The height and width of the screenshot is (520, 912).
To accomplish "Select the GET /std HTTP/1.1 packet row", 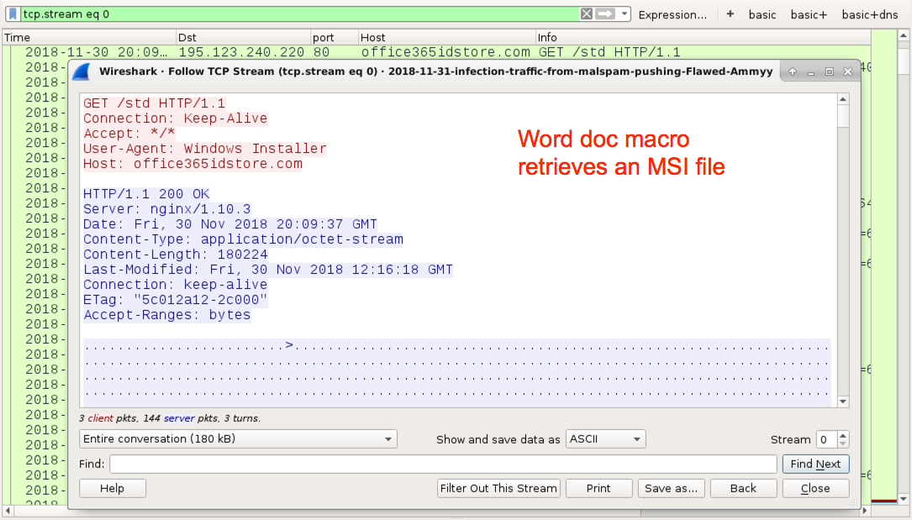I will [x=436, y=52].
